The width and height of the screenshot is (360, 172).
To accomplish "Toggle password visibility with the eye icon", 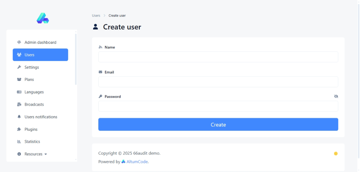I will tap(336, 96).
